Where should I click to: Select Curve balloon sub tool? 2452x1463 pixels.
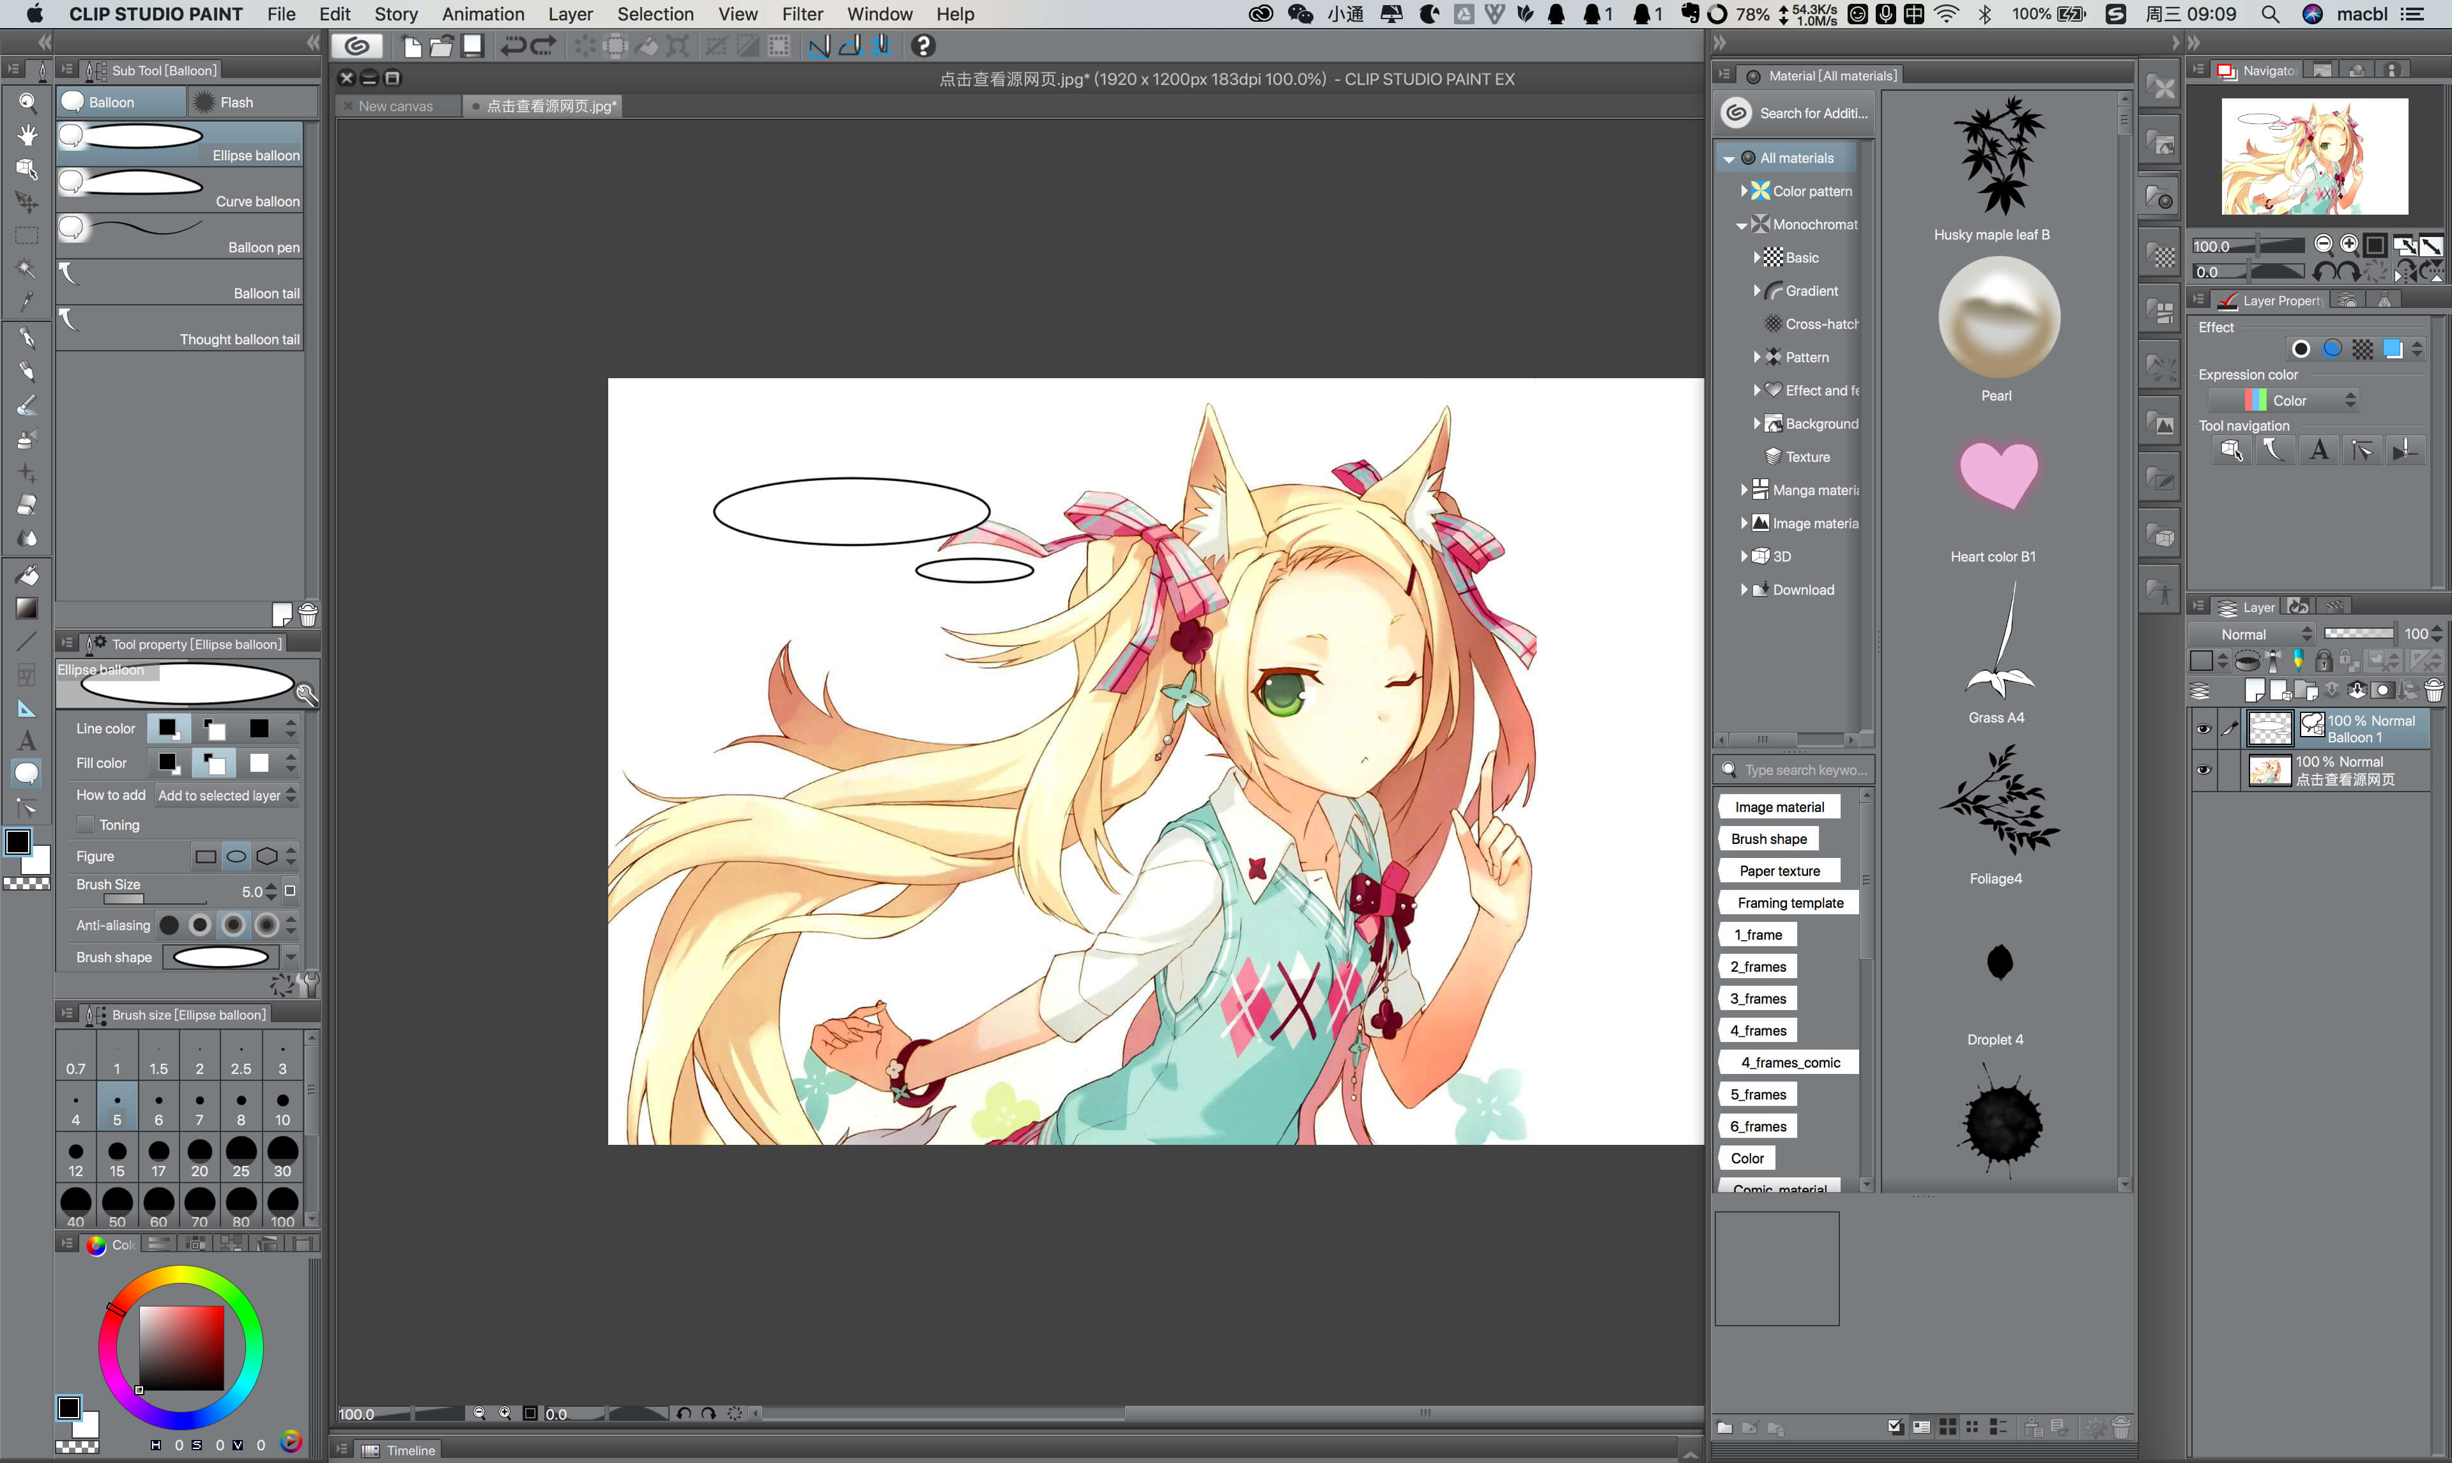point(180,189)
